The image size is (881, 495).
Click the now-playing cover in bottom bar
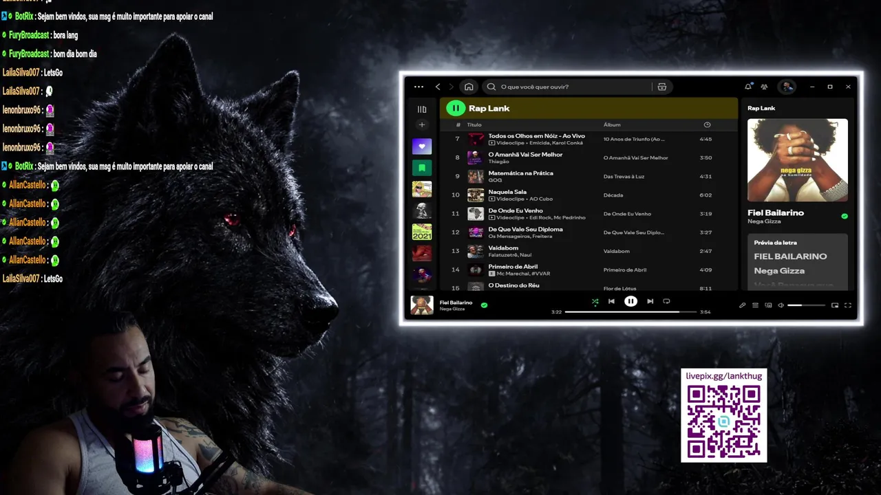tap(422, 305)
